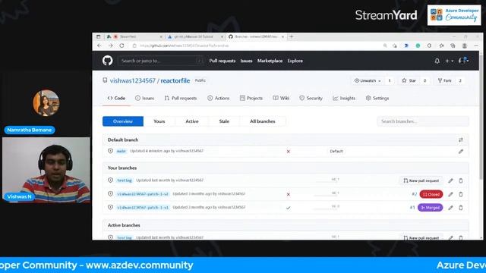Open the Closed pull request #2 badge
486x273 pixels.
431,194
